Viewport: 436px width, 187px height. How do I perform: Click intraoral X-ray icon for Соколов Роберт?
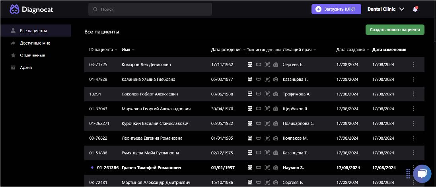(x=267, y=94)
